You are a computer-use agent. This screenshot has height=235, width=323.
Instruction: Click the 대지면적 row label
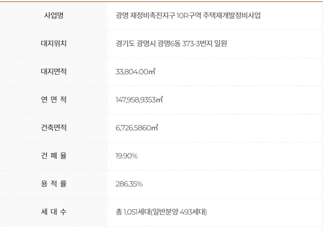pos(54,72)
